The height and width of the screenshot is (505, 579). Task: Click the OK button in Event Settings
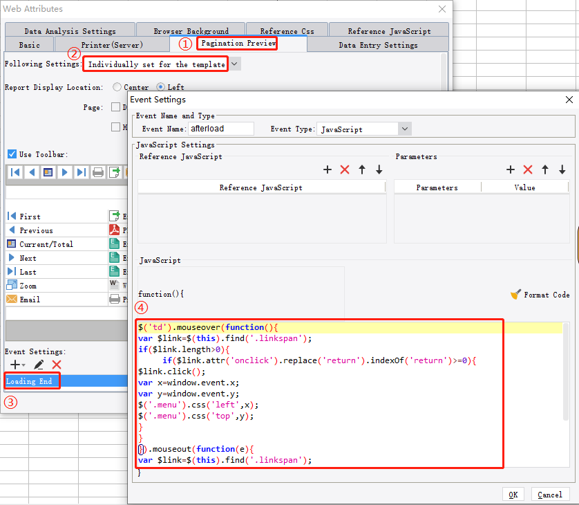[513, 494]
